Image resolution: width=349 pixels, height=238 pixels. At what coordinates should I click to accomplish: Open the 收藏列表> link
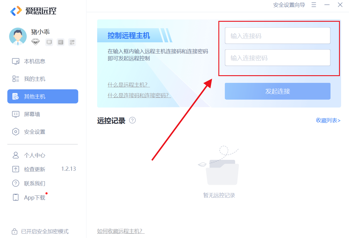[328, 120]
